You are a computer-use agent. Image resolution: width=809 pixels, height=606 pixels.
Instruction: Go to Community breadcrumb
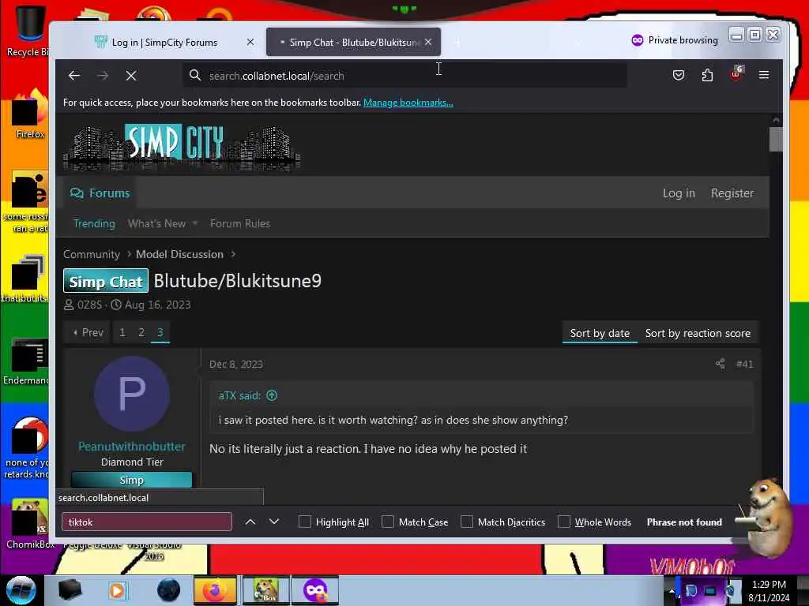click(92, 255)
